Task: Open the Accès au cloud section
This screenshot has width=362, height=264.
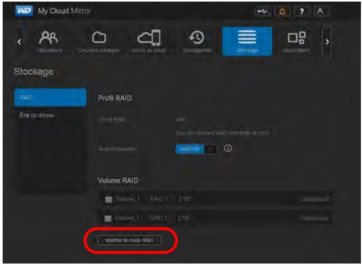Action: click(148, 41)
